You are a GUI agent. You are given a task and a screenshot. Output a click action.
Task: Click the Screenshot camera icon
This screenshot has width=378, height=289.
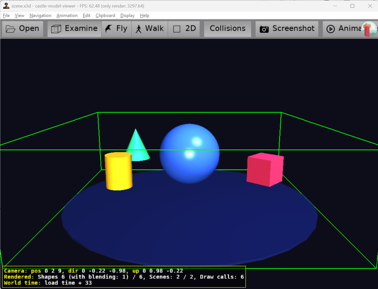264,29
